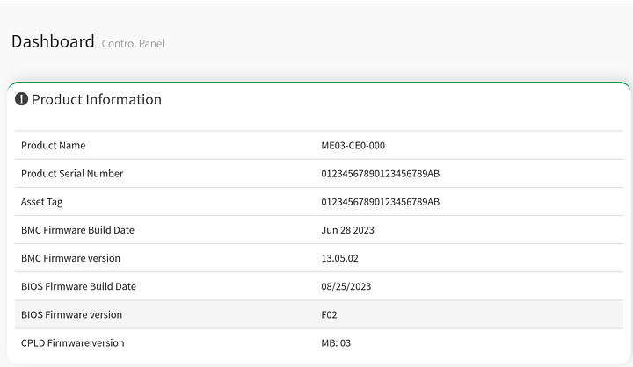The image size is (633, 367).
Task: Click the BMC Firmware version label
Action: (x=70, y=258)
